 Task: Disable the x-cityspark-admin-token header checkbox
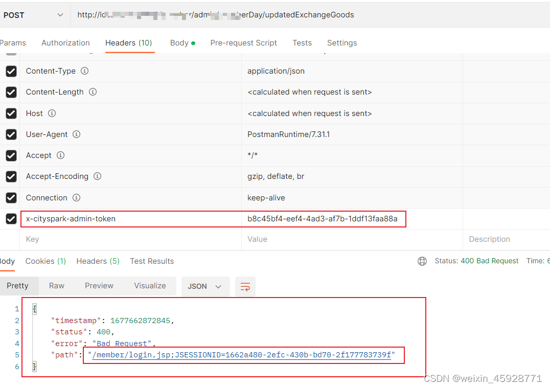click(x=11, y=218)
